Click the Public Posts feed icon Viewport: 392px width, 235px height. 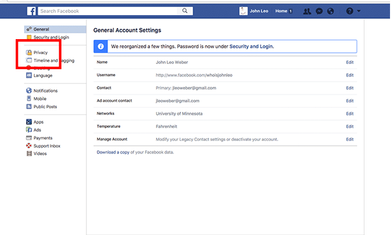tap(29, 106)
